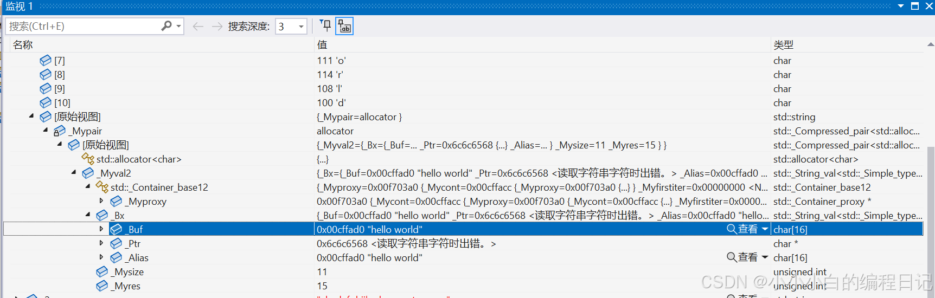Click the std::_Container_base12 base class icon
935x298 pixels.
point(102,186)
